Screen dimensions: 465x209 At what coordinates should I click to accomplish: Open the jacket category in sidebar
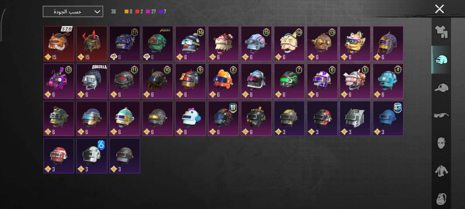pyautogui.click(x=441, y=171)
